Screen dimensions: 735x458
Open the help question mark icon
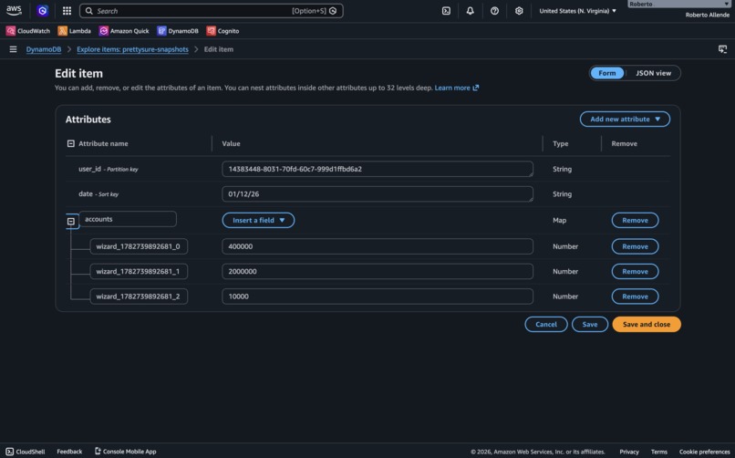pos(494,11)
